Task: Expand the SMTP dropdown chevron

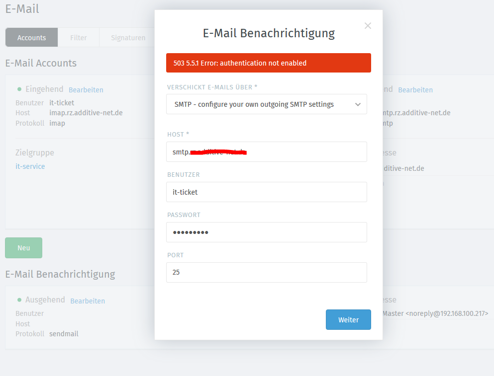Action: coord(358,104)
